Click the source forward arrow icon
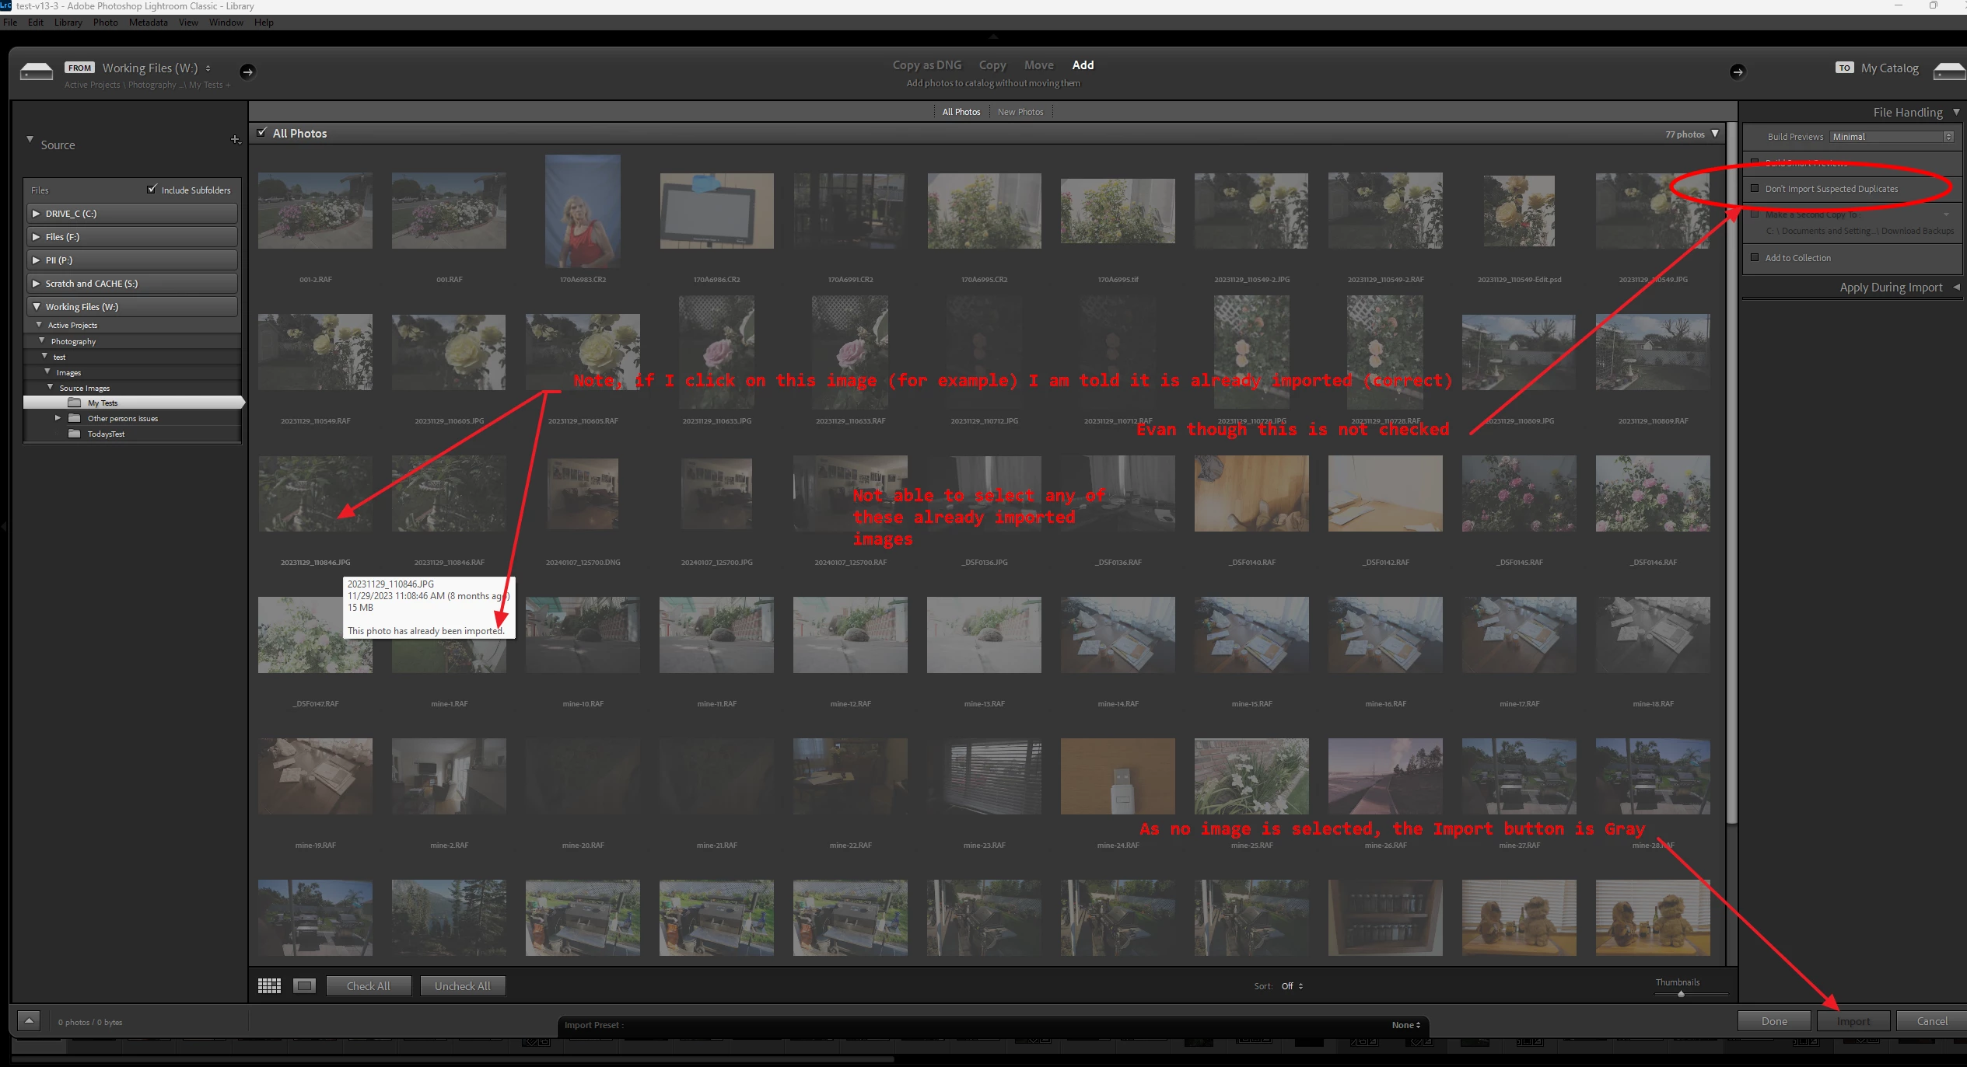 click(247, 71)
